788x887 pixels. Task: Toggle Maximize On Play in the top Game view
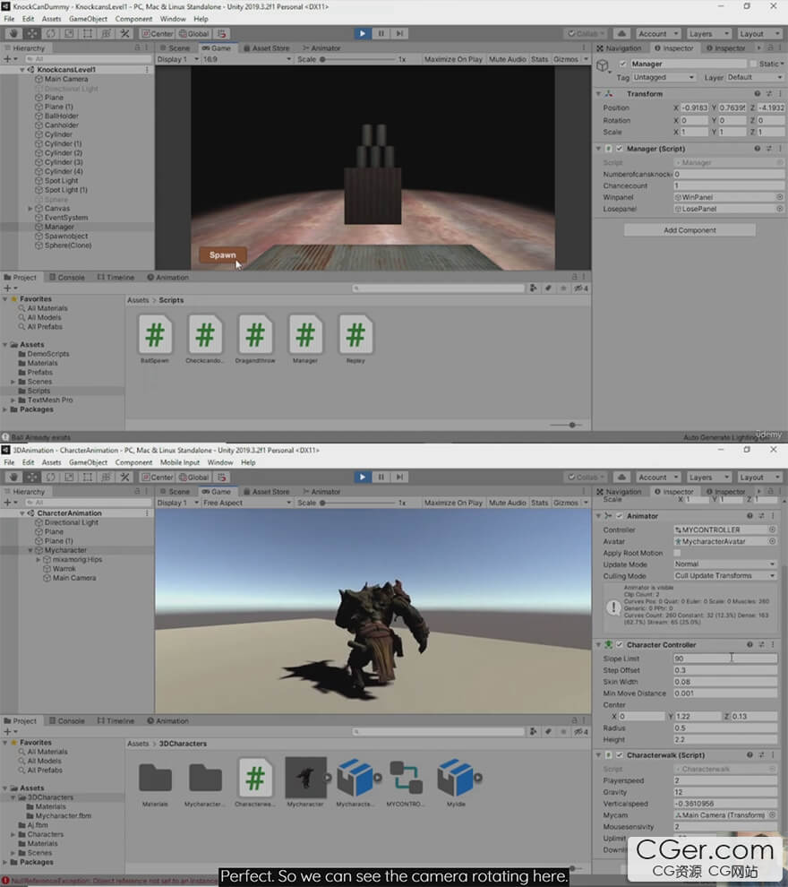(x=453, y=59)
